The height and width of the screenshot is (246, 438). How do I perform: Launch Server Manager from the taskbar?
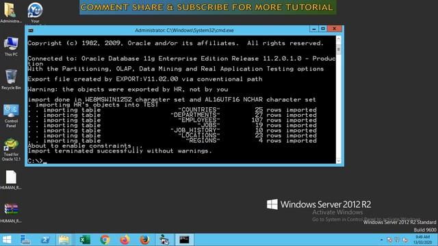click(x=25, y=240)
